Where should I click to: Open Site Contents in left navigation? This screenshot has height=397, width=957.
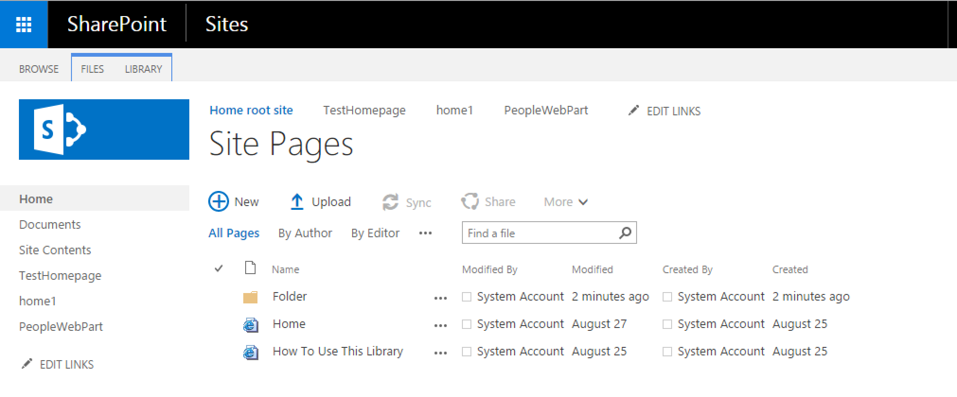pyautogui.click(x=55, y=250)
